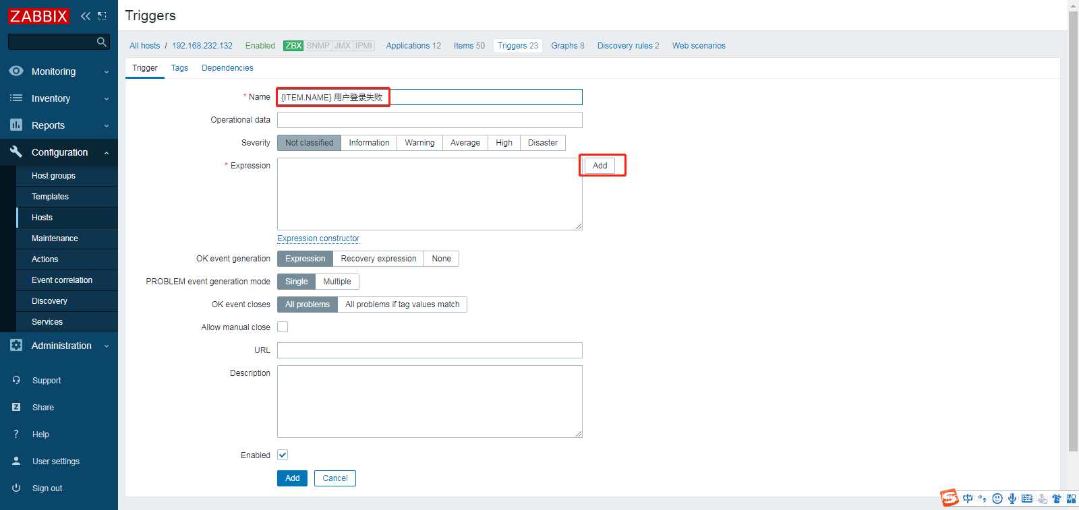Switch to the Dependencies tab
Image resolution: width=1079 pixels, height=510 pixels.
point(227,68)
